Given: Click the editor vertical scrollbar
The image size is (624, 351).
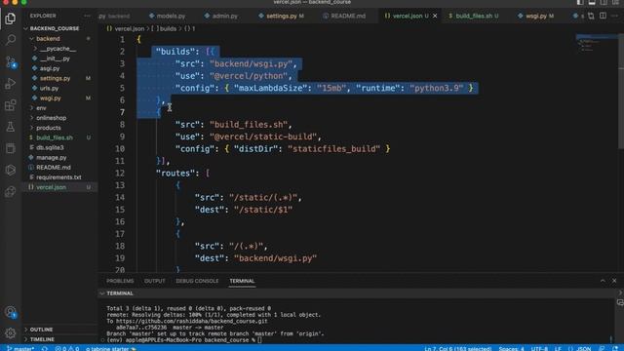Looking at the screenshot, I should (621, 92).
